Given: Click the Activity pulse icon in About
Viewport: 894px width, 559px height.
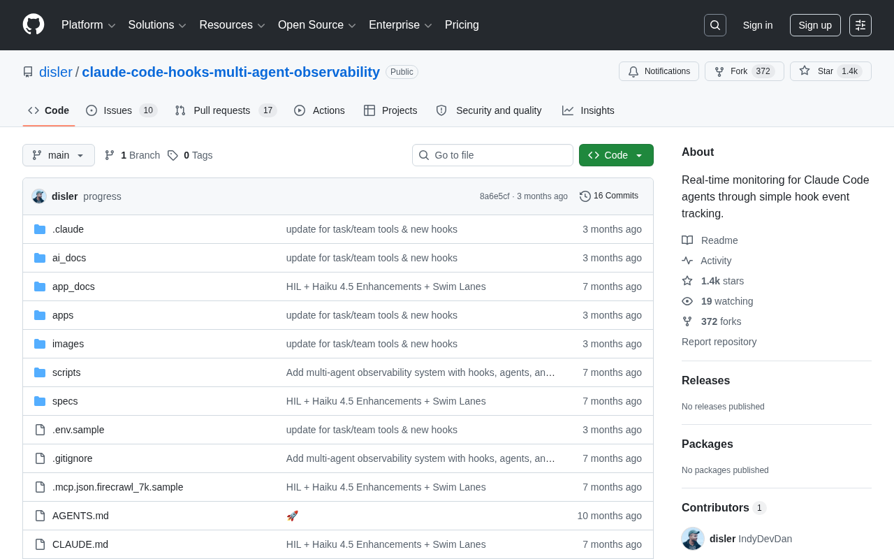Looking at the screenshot, I should click(x=687, y=261).
